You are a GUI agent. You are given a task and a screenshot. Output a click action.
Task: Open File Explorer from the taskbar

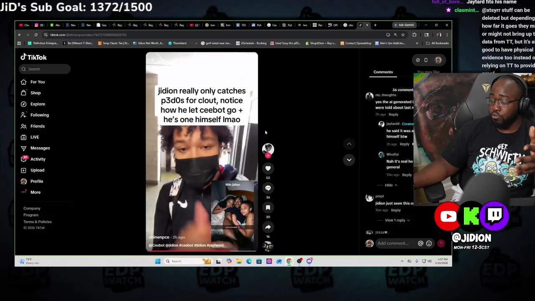tap(239, 261)
